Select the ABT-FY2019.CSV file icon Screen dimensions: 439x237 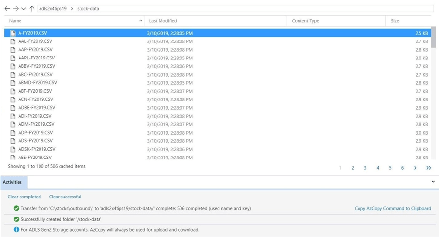pos(13,91)
